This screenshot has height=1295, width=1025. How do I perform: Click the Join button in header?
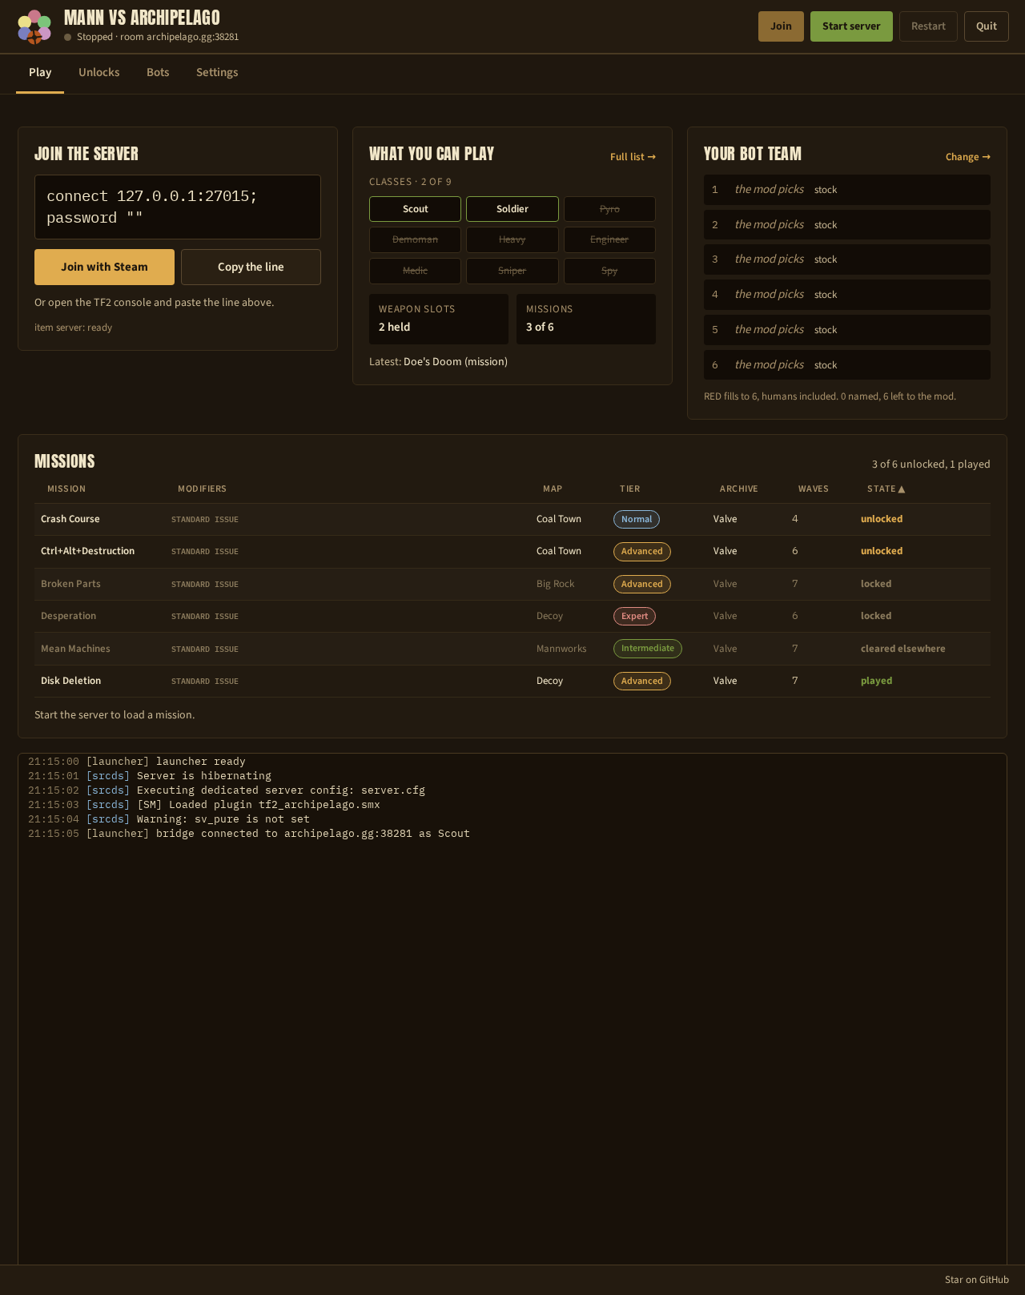pos(781,26)
